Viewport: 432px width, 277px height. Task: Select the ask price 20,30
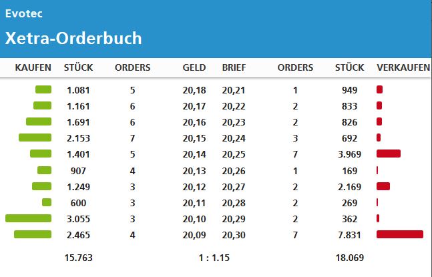point(234,234)
